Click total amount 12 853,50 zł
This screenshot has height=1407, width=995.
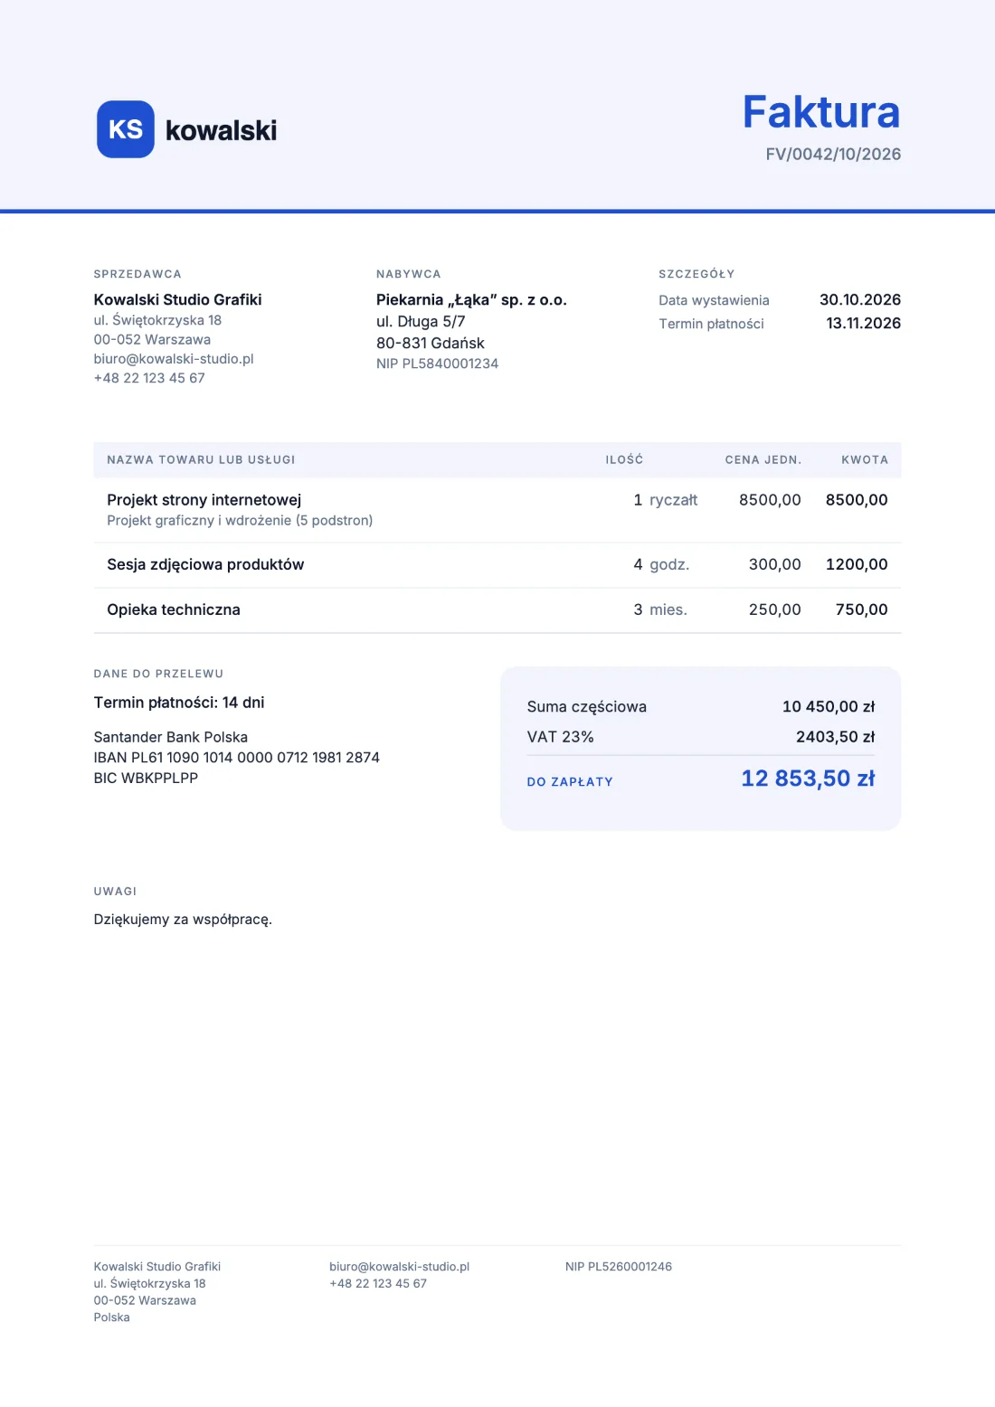tap(808, 779)
